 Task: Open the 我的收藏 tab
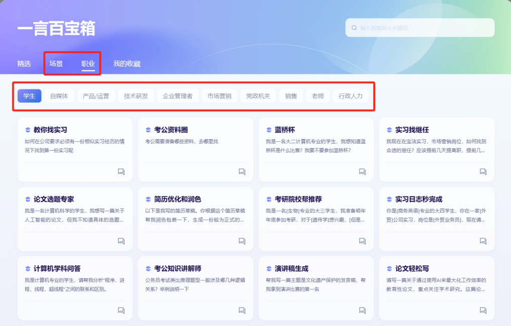coord(127,64)
